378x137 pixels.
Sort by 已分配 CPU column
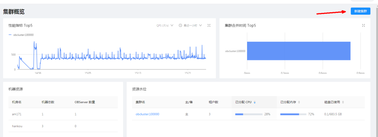pos(254,102)
